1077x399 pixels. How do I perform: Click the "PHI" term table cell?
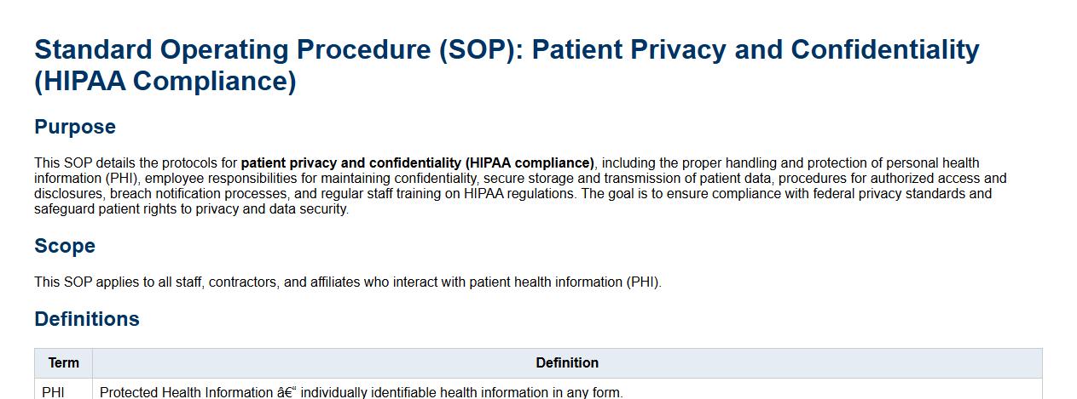(53, 392)
